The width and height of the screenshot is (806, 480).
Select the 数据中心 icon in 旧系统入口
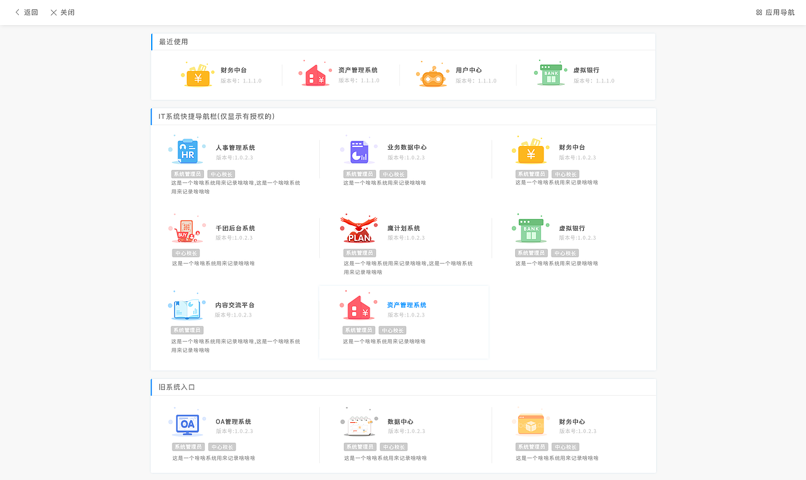point(358,425)
